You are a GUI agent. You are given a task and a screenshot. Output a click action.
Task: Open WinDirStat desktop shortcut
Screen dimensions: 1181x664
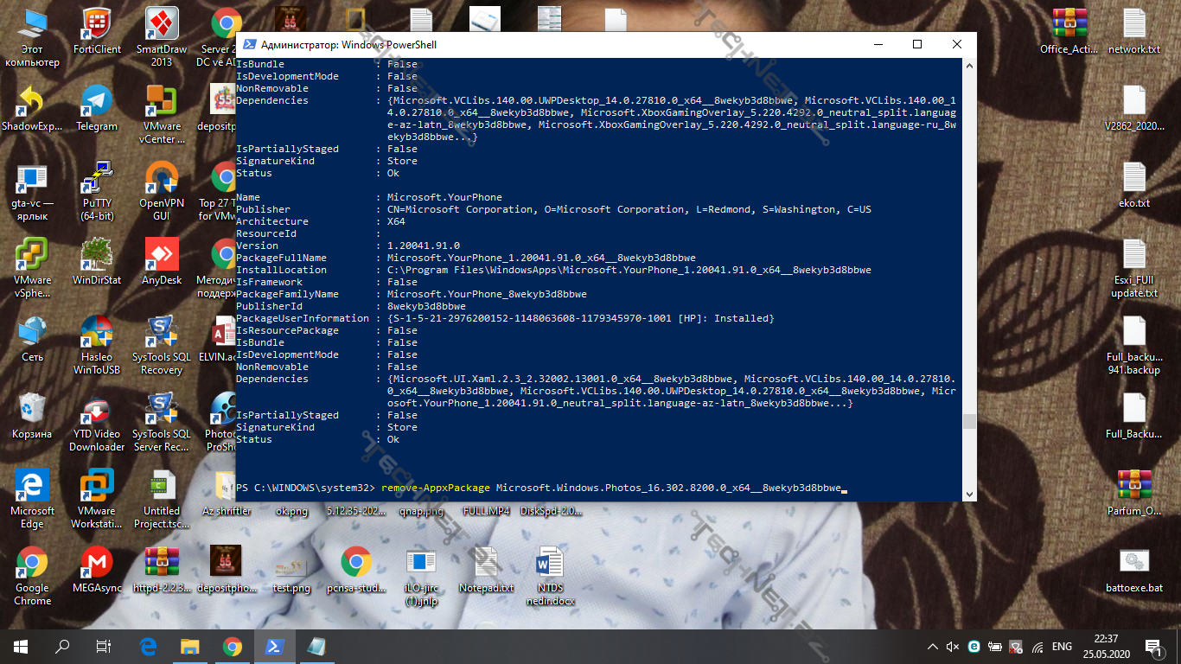[96, 255]
